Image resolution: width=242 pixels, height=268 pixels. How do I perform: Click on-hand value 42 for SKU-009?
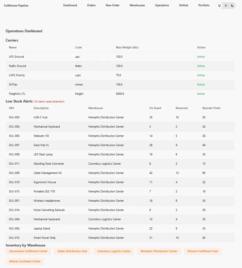coord(151,173)
